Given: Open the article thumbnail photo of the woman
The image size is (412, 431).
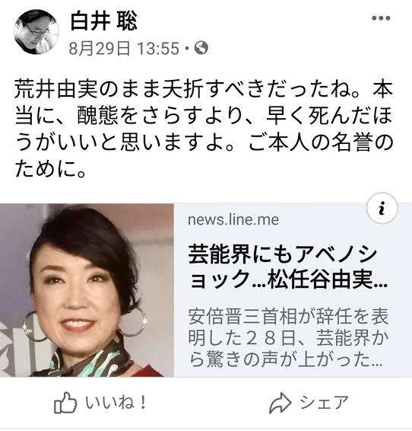Looking at the screenshot, I should click(87, 290).
